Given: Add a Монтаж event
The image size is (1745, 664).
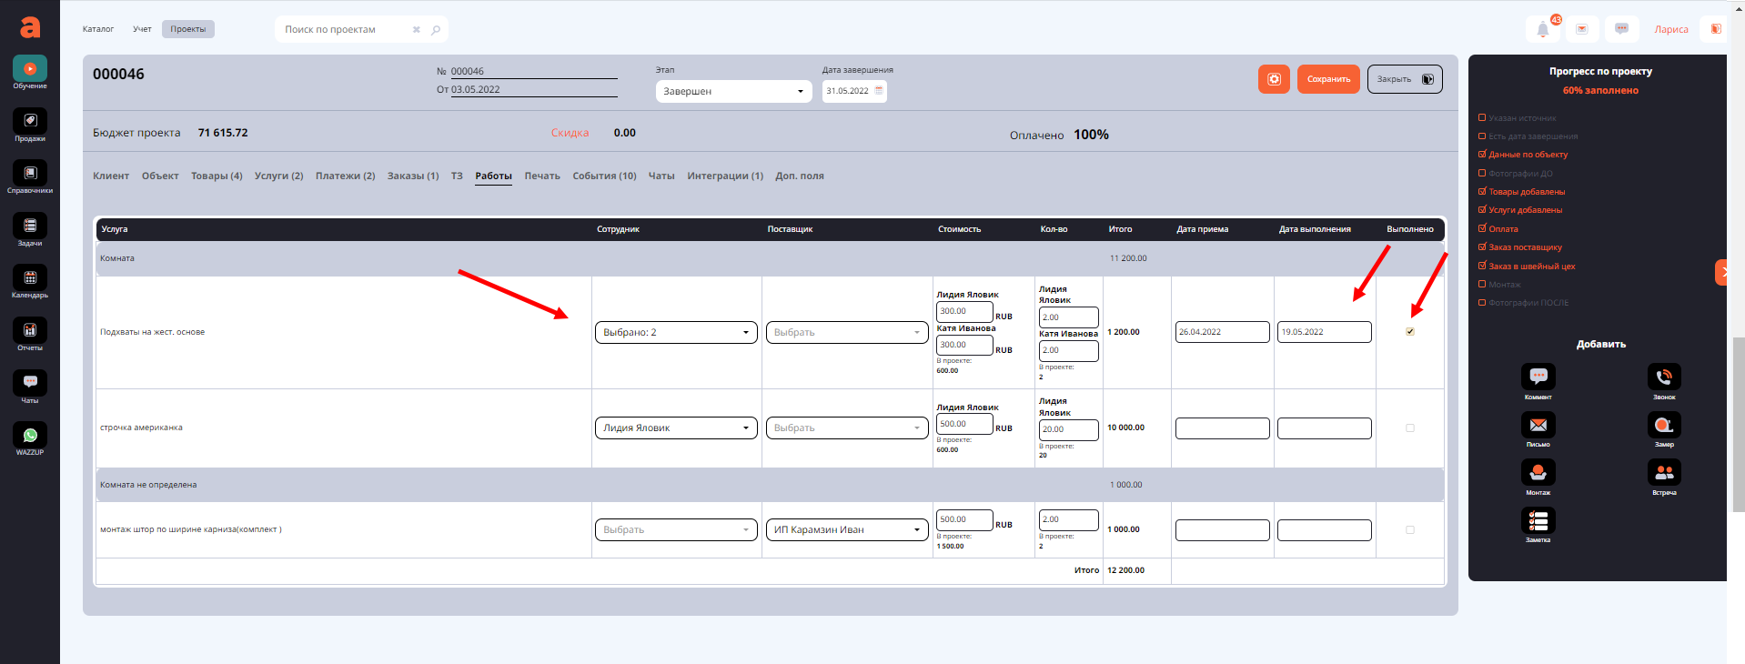Looking at the screenshot, I should point(1538,473).
